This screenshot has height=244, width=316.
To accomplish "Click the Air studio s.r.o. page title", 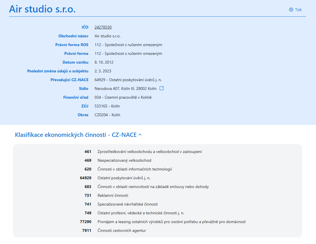I will point(42,9).
